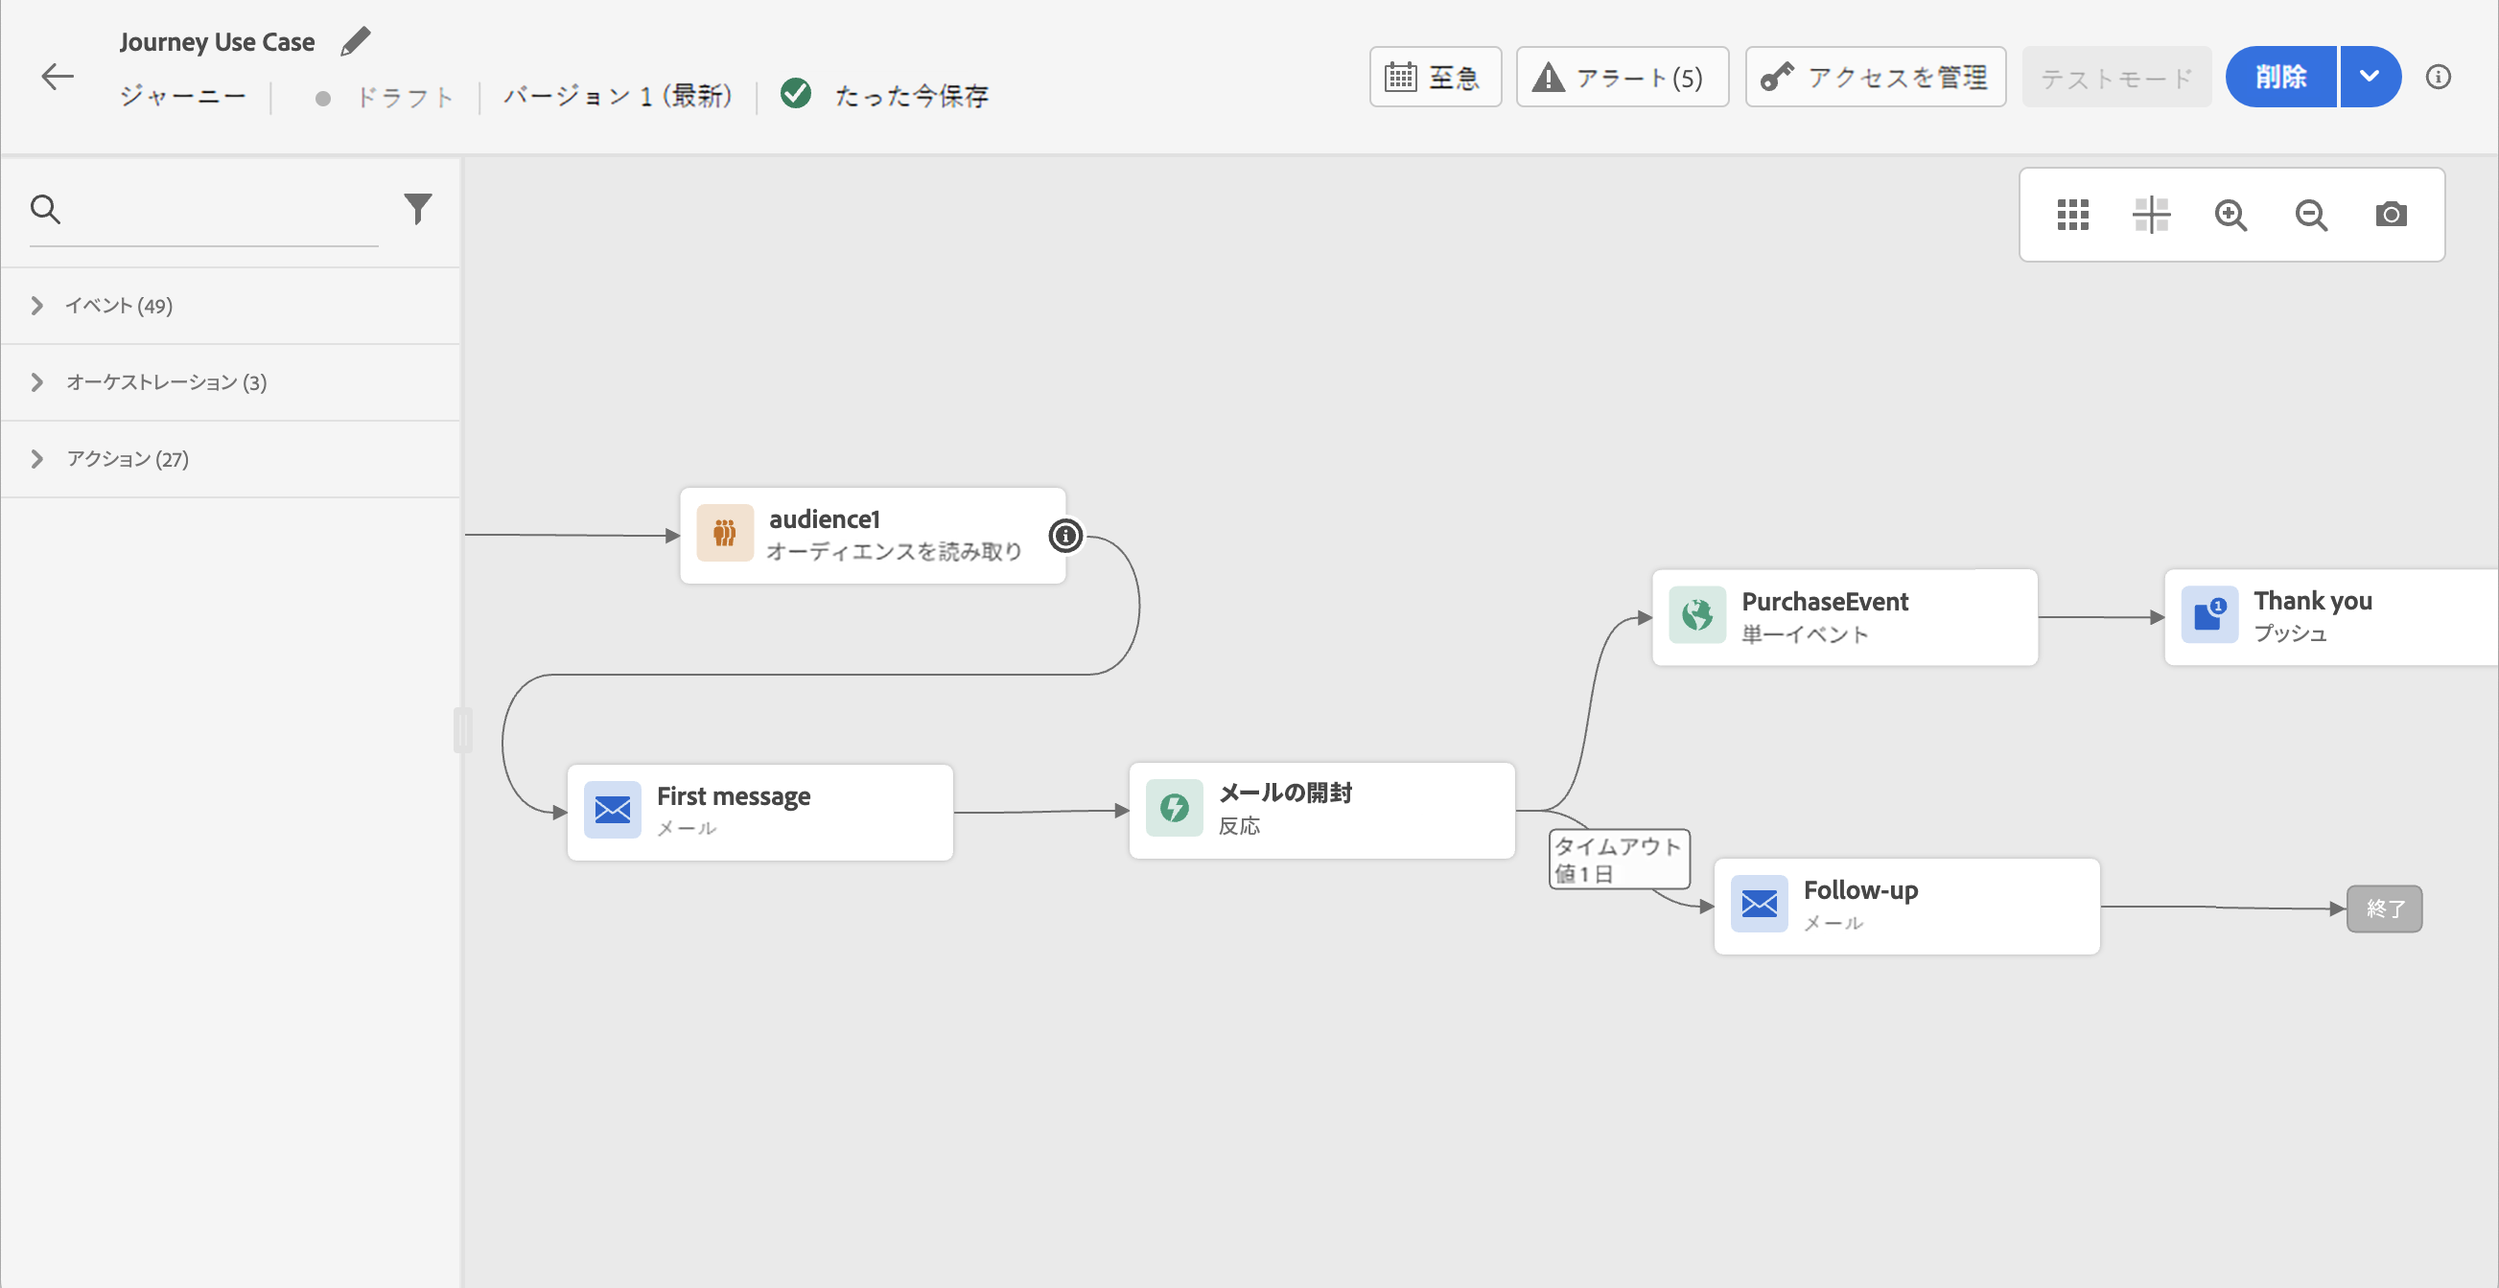Viewport: 2499px width, 1288px height.
Task: Click the アラート (5) alerts button
Action: [x=1621, y=77]
